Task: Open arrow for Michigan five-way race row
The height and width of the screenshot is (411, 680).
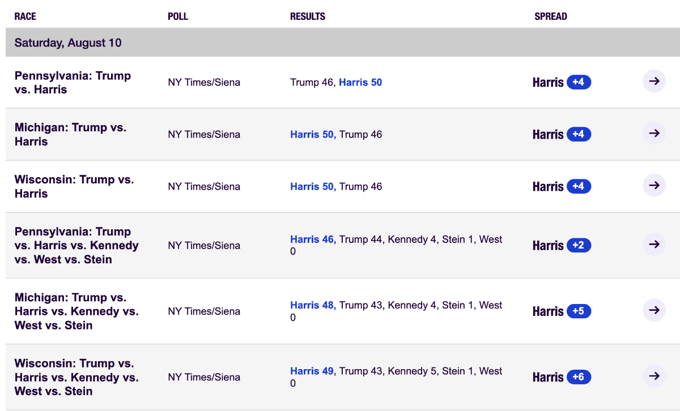Action: [654, 310]
